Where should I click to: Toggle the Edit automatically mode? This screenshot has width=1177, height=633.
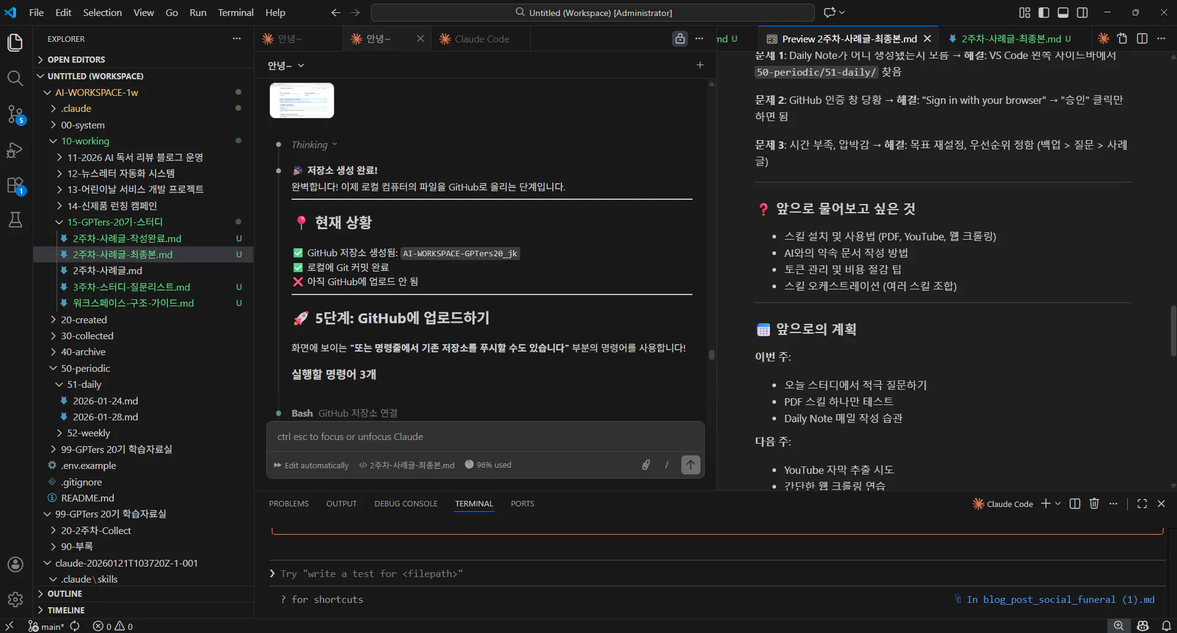point(311,465)
